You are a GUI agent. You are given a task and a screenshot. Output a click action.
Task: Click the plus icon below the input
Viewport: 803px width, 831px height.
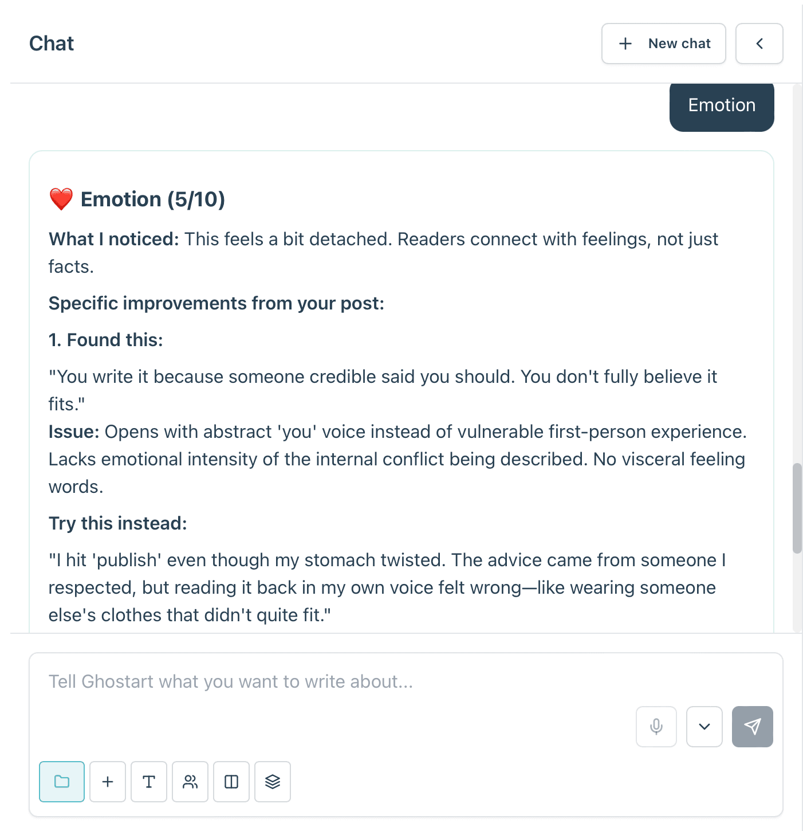108,781
